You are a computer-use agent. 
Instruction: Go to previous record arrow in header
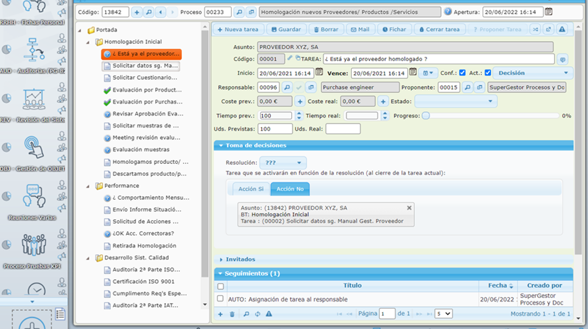tap(161, 12)
